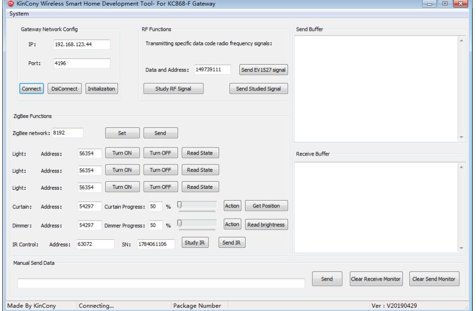Click the Send IR button
This screenshot has width=476, height=311.
232,242
